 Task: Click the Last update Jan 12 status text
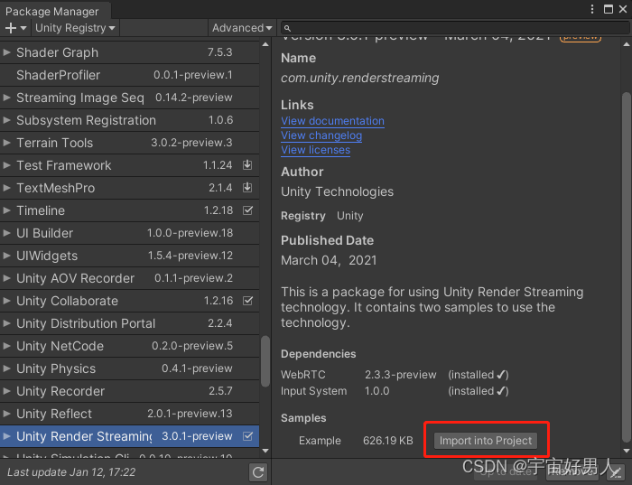tap(71, 471)
